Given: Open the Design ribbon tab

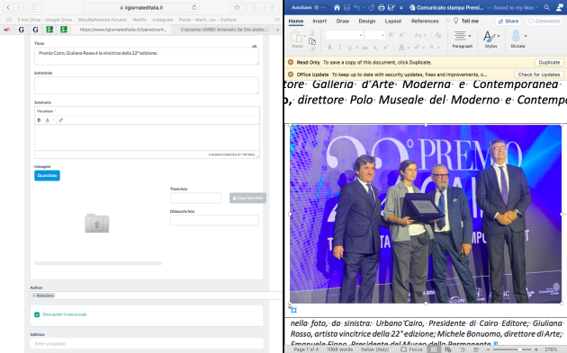Looking at the screenshot, I should pos(367,22).
